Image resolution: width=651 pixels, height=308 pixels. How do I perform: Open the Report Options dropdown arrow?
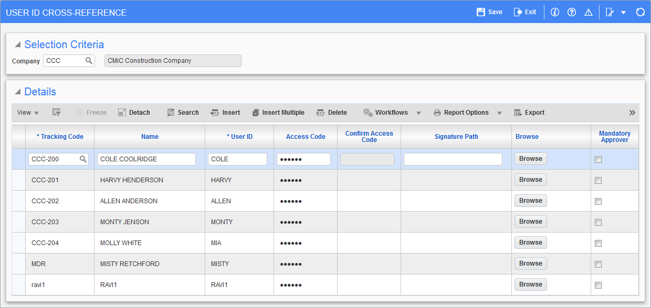pyautogui.click(x=499, y=113)
